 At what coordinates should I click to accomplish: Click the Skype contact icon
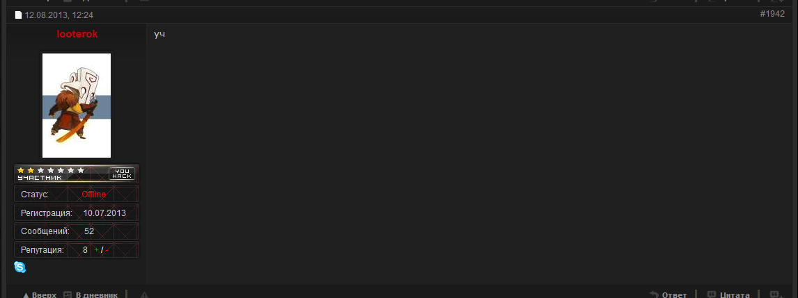coord(19,267)
